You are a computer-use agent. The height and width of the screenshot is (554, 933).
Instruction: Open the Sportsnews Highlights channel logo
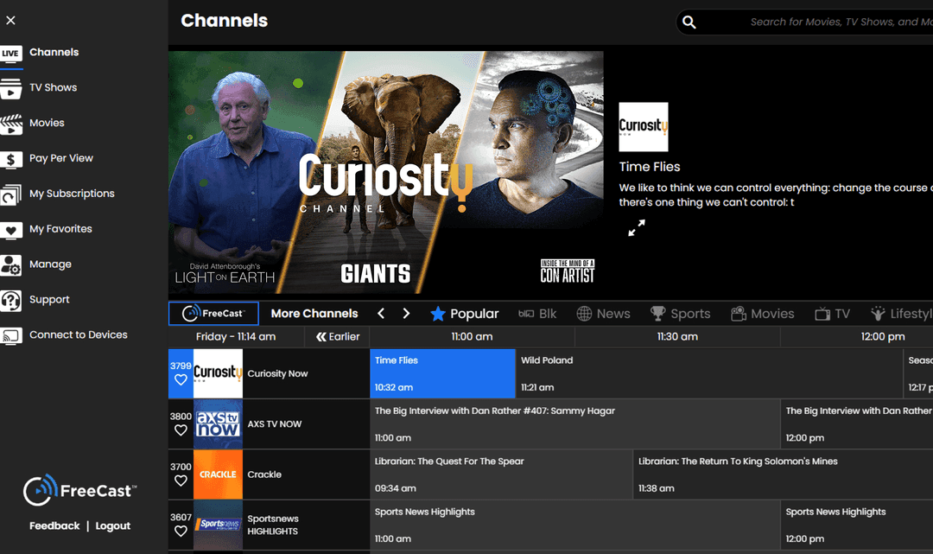point(218,525)
